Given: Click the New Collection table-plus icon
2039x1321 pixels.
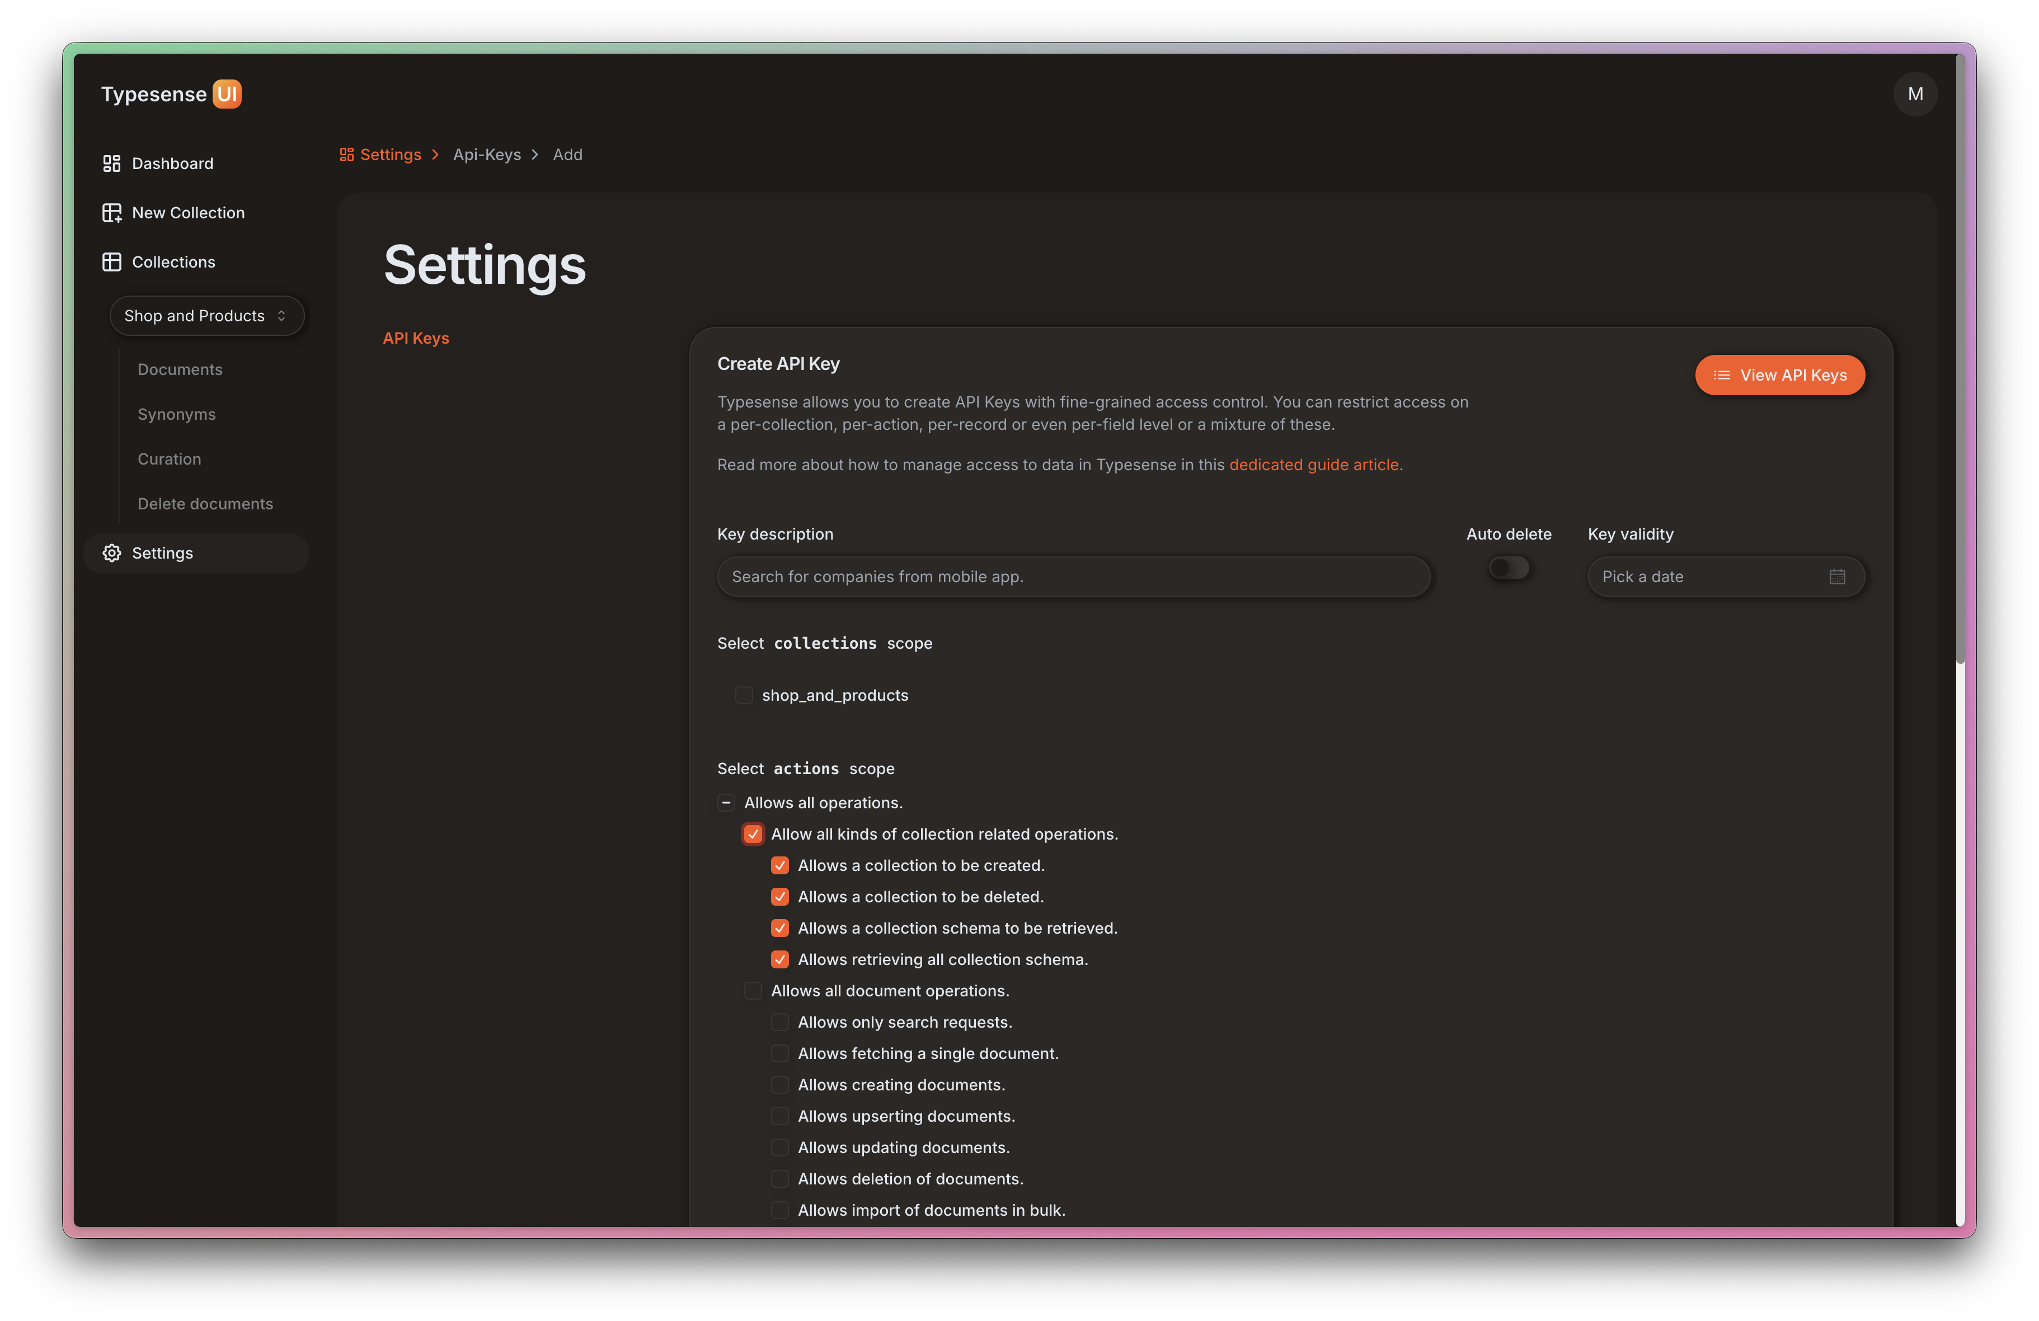Looking at the screenshot, I should pyautogui.click(x=111, y=213).
